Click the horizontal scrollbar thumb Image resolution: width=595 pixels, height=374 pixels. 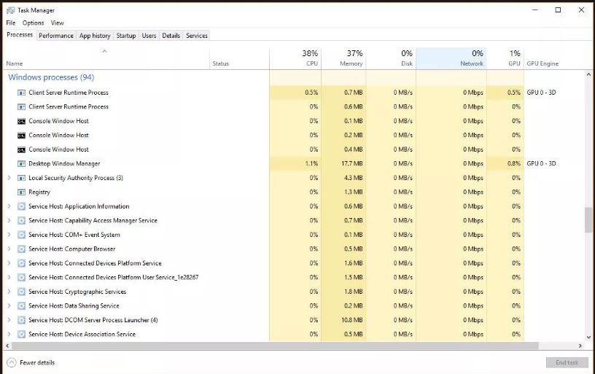coord(275,346)
